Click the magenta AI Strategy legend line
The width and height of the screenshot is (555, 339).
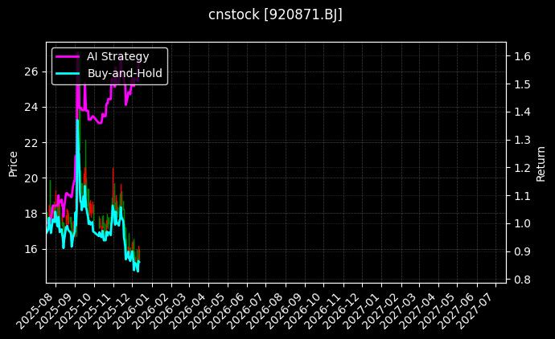pos(68,57)
